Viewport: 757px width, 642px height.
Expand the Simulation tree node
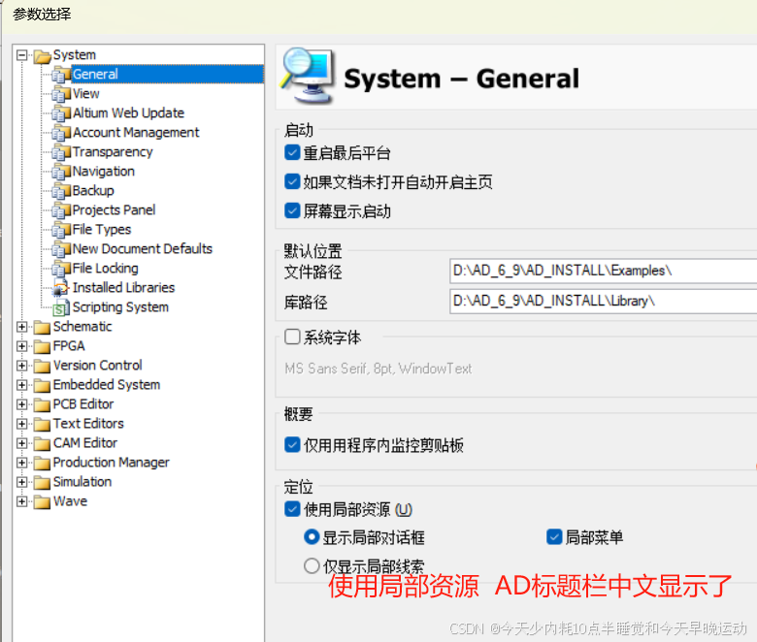(x=21, y=481)
